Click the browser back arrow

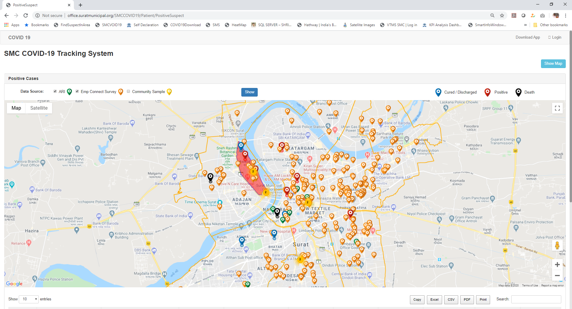tap(7, 15)
